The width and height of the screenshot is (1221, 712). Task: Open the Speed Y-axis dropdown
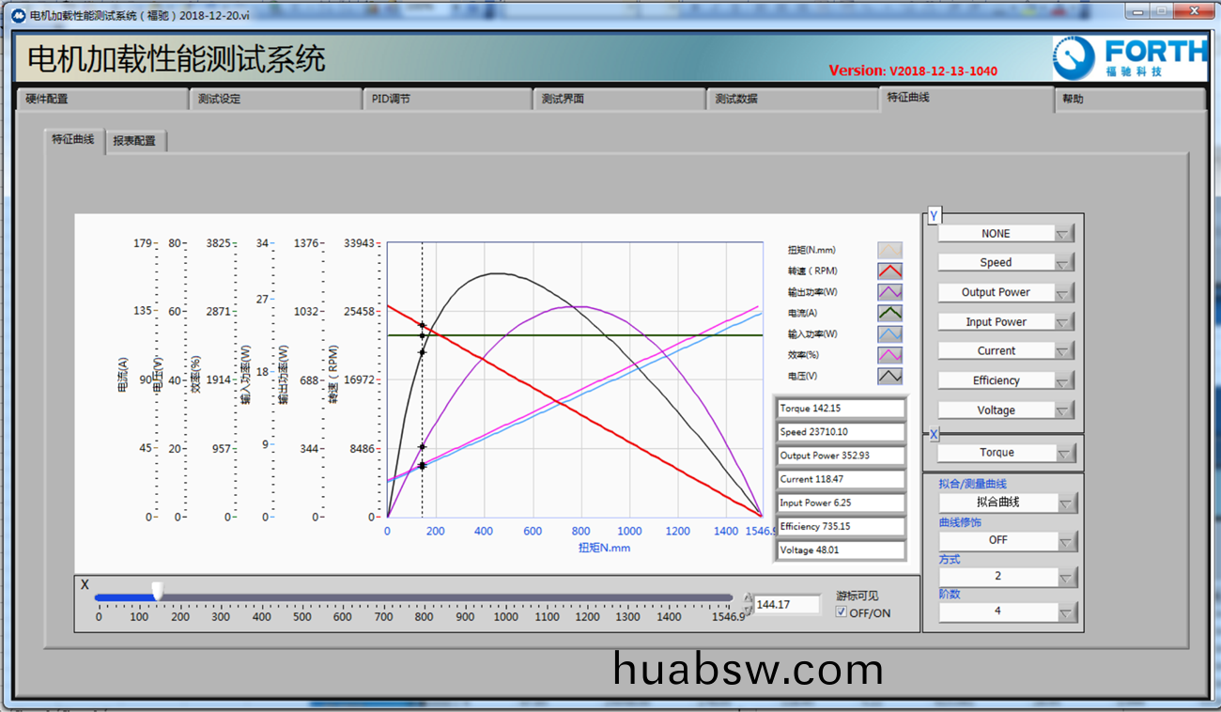point(1063,263)
